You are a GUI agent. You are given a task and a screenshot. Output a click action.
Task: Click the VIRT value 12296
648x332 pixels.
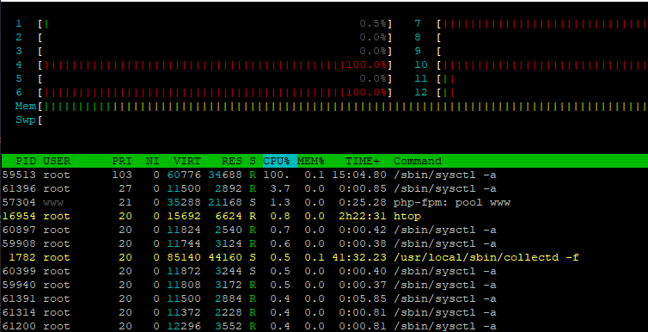(x=184, y=326)
